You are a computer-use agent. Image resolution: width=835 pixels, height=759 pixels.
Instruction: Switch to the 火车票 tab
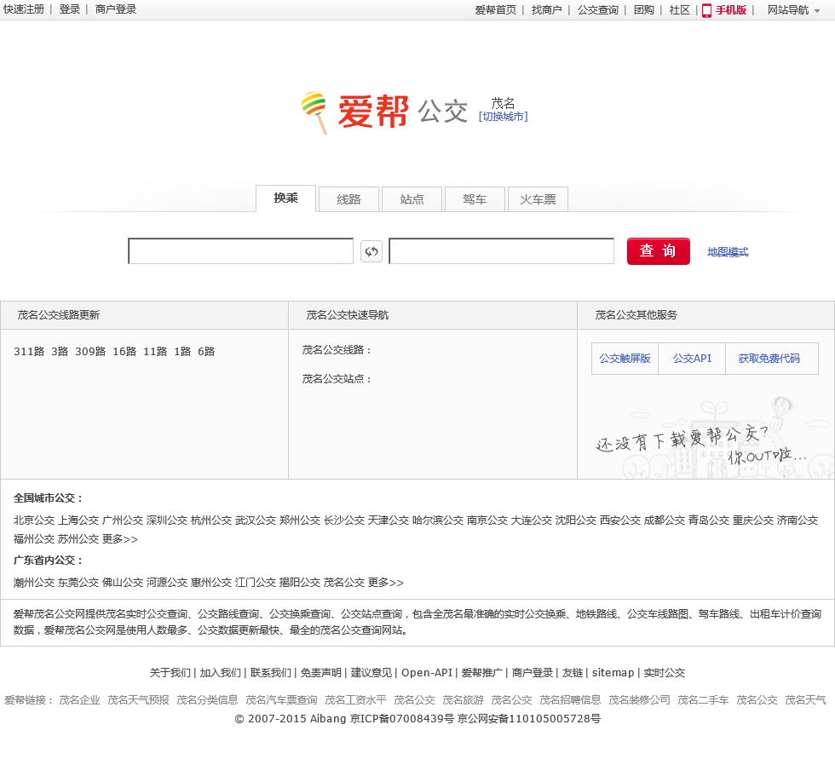[x=538, y=199]
